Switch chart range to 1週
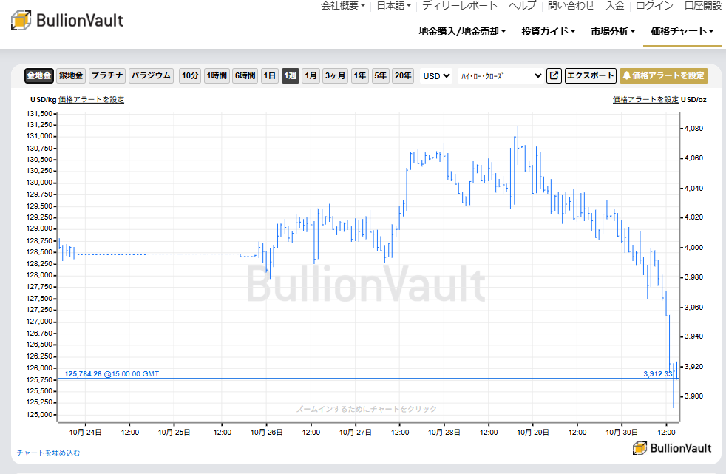Viewport: 726px width, 474px height. click(291, 75)
